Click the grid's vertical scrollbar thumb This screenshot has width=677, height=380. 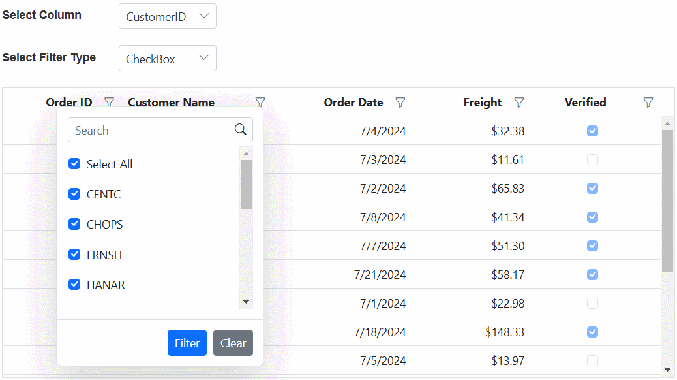(x=667, y=199)
